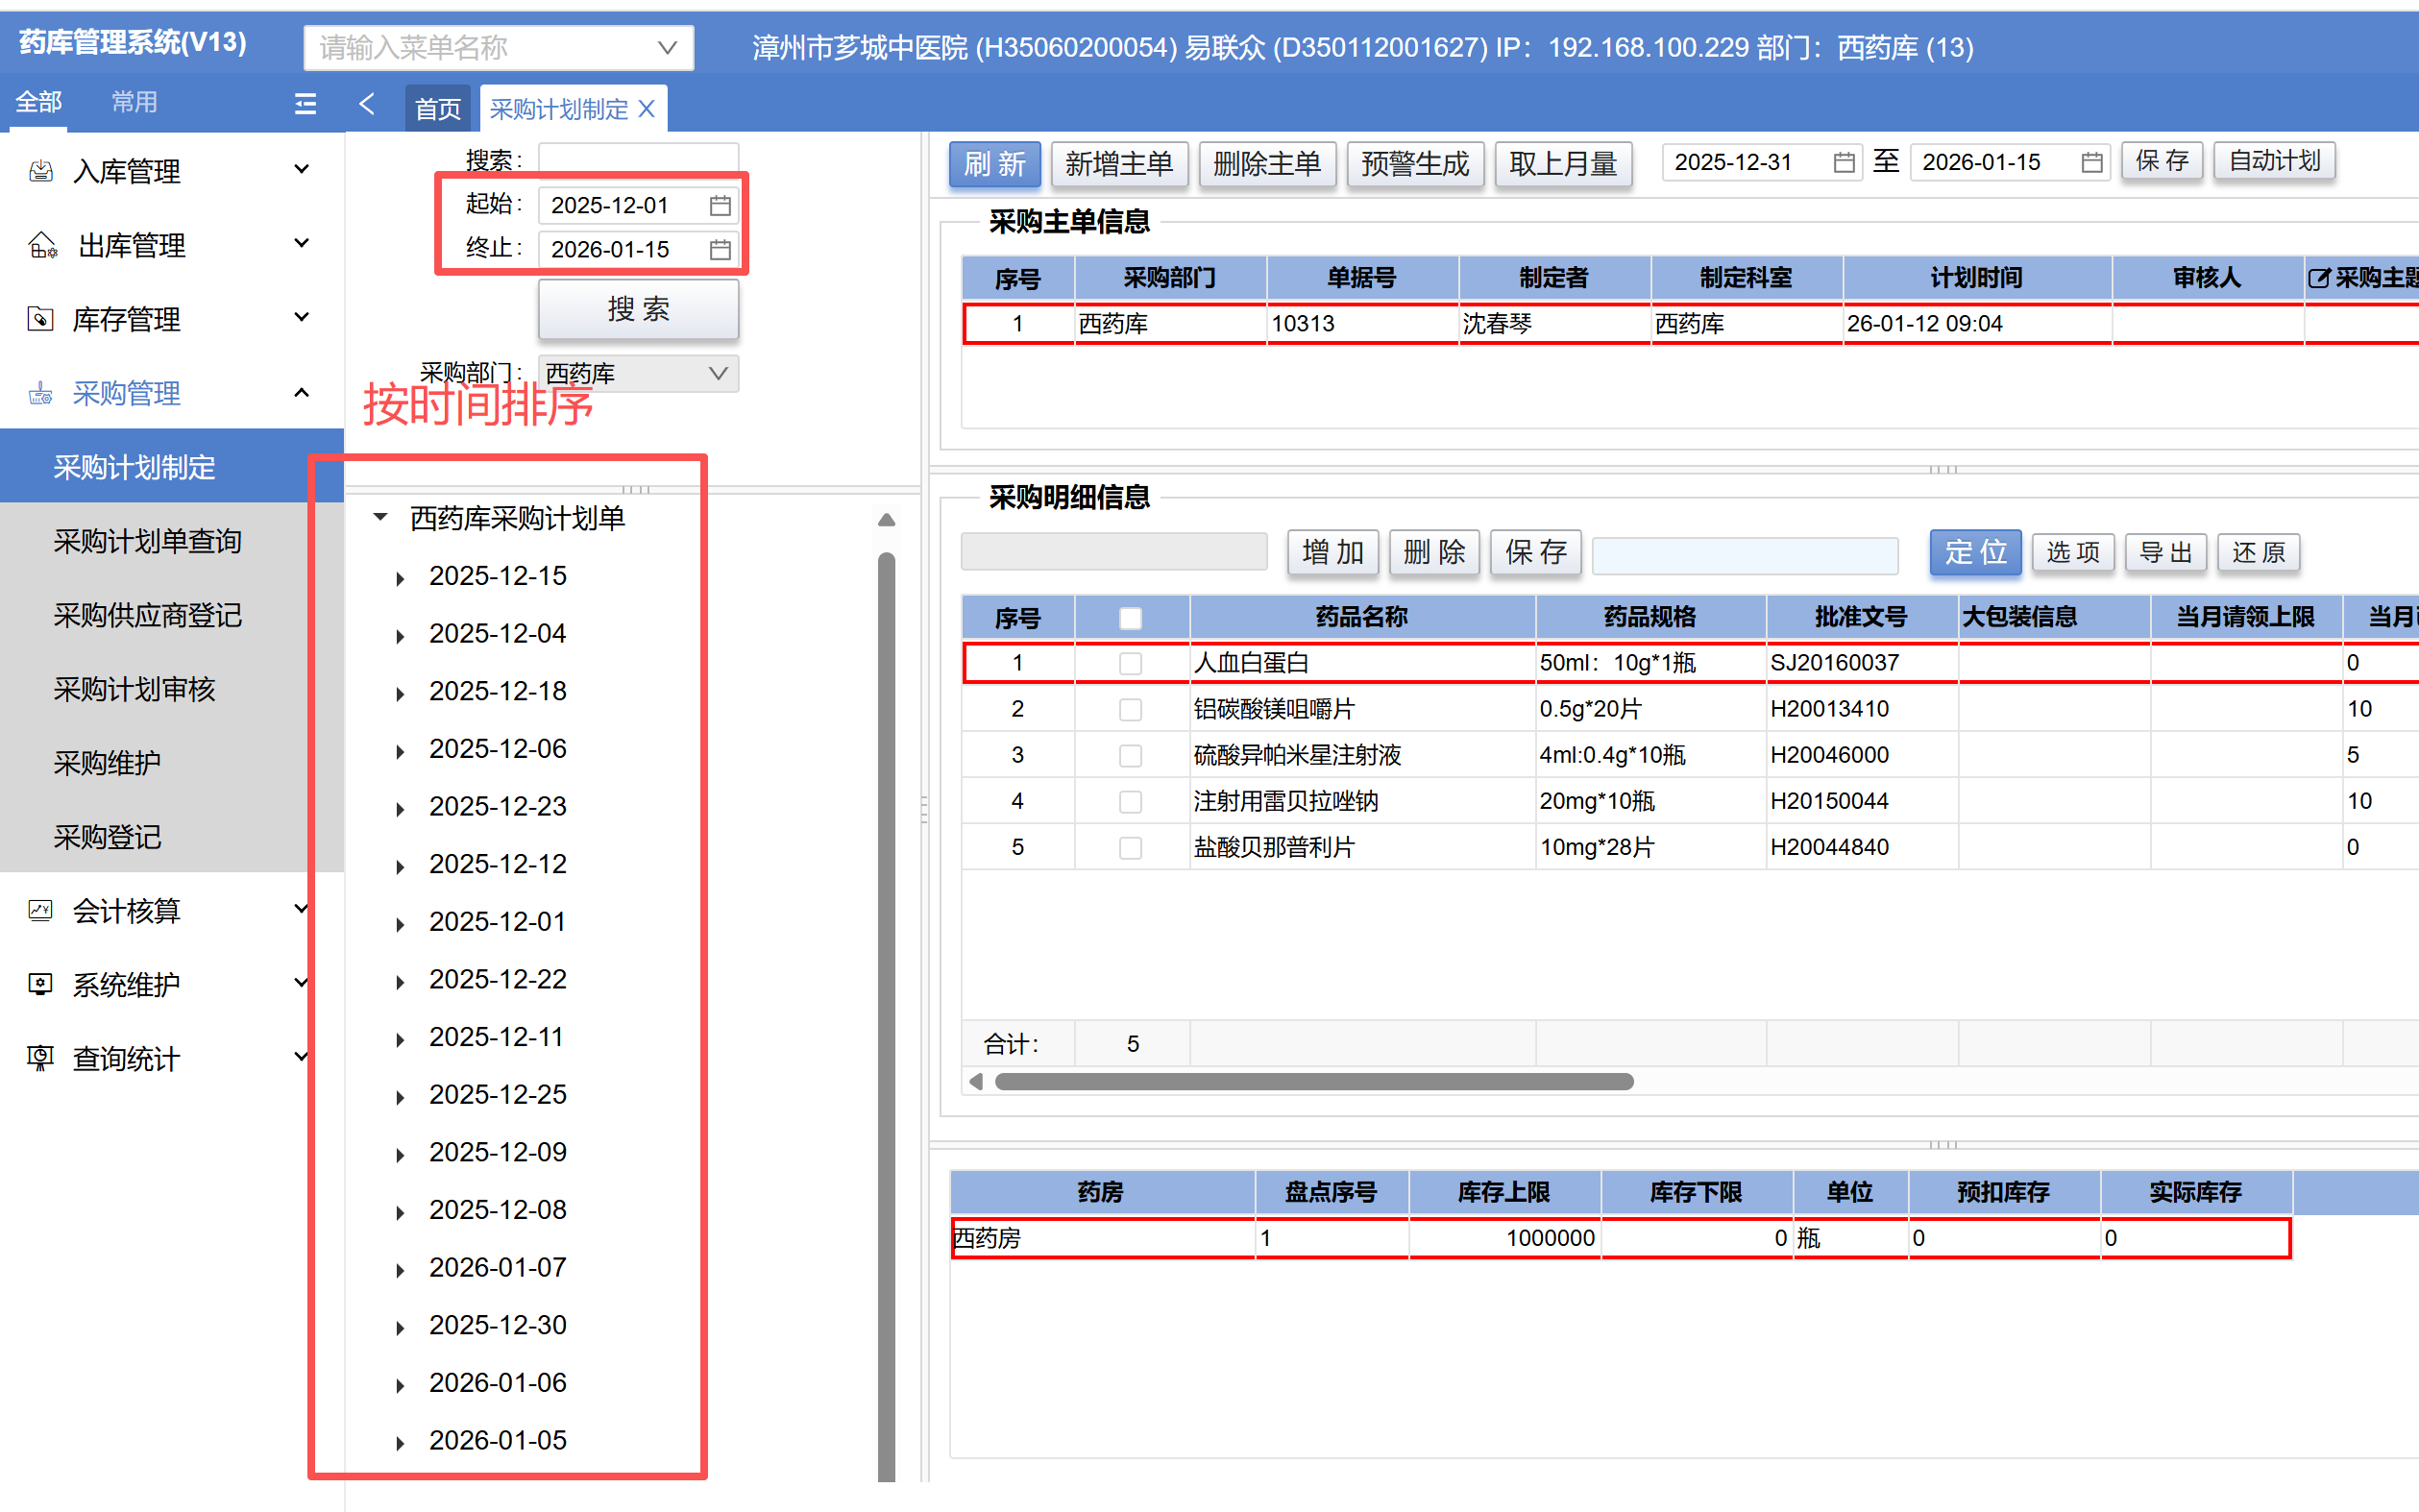Open calendar icon for 终止 date
Image resolution: width=2419 pixels, height=1512 pixels.
720,249
